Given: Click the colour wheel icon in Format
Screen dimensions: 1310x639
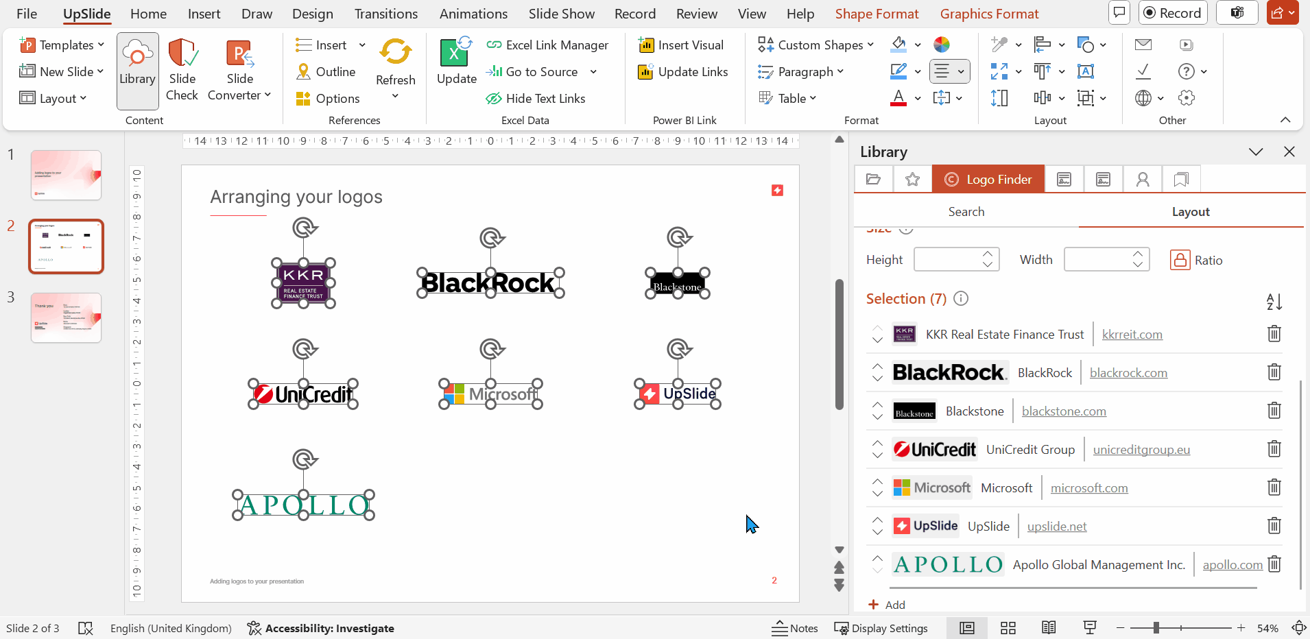Looking at the screenshot, I should click(x=942, y=45).
